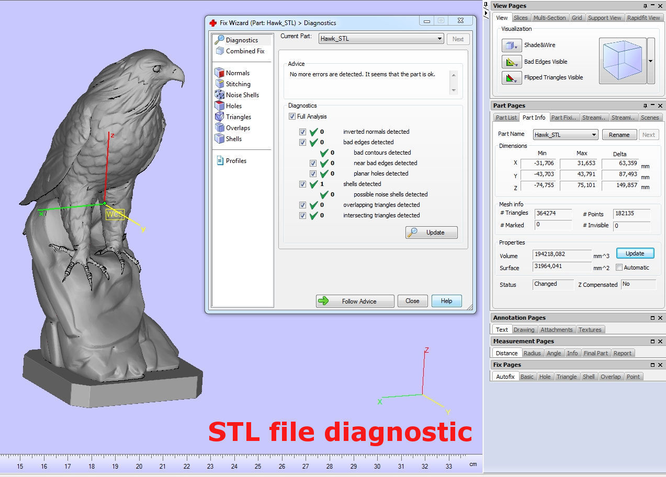Toggle the shells detected checkbox
The width and height of the screenshot is (666, 477).
click(x=302, y=184)
